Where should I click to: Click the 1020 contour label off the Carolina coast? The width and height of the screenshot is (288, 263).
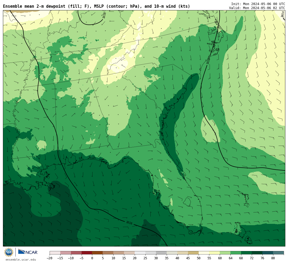208,60
